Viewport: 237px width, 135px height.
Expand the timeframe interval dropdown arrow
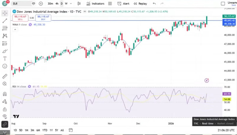tap(71, 4)
